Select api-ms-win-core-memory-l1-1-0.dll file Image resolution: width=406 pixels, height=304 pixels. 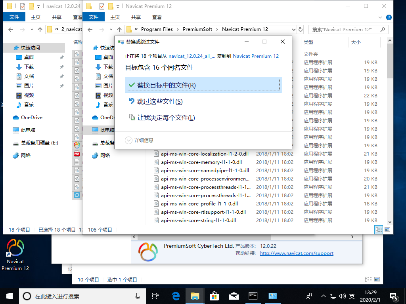pos(201,162)
